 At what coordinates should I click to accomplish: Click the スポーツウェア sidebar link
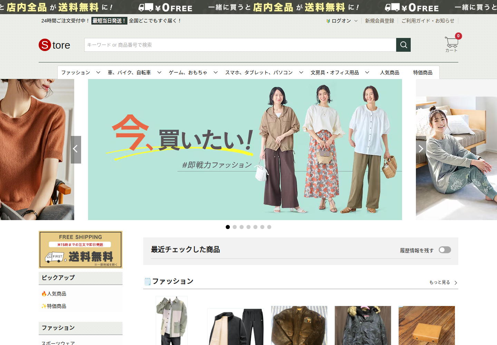[58, 343]
